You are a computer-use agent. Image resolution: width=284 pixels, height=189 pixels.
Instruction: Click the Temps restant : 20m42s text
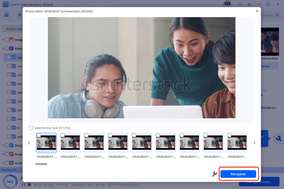[50, 185]
